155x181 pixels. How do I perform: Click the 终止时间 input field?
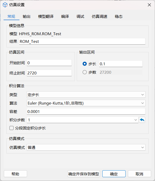click(49, 73)
